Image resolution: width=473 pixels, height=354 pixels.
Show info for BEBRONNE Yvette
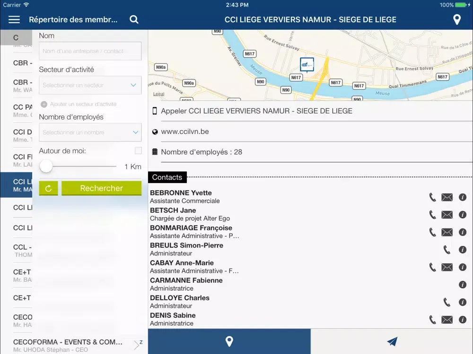click(x=463, y=197)
